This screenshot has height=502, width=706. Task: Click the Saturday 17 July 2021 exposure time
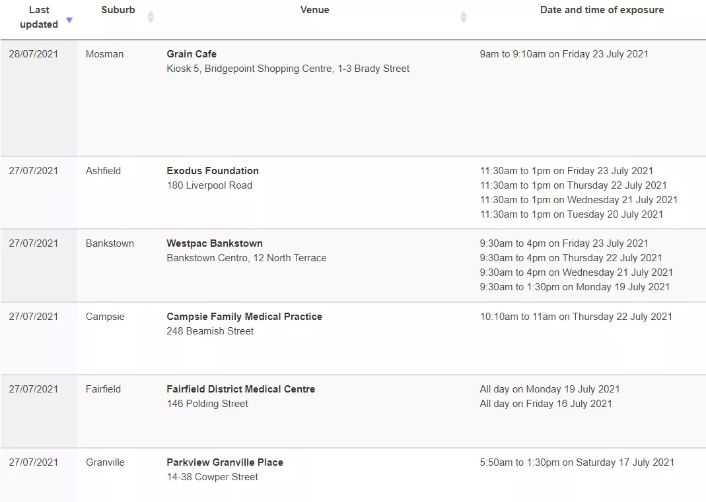coord(577,462)
